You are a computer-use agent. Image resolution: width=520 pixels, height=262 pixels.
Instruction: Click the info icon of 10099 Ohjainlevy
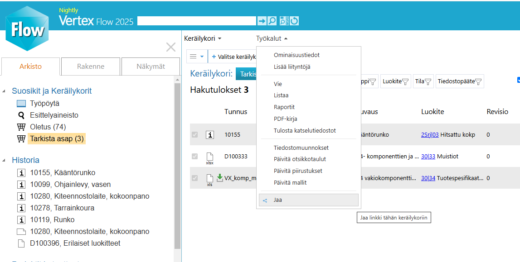pos(21,185)
